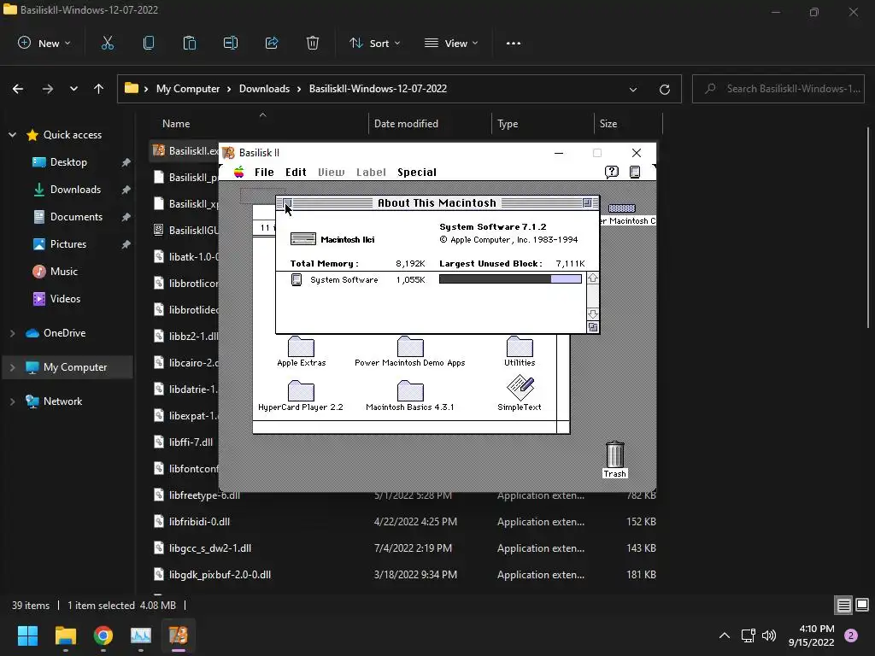Click the Paste icon in Explorer toolbar
The image size is (875, 656).
point(189,43)
